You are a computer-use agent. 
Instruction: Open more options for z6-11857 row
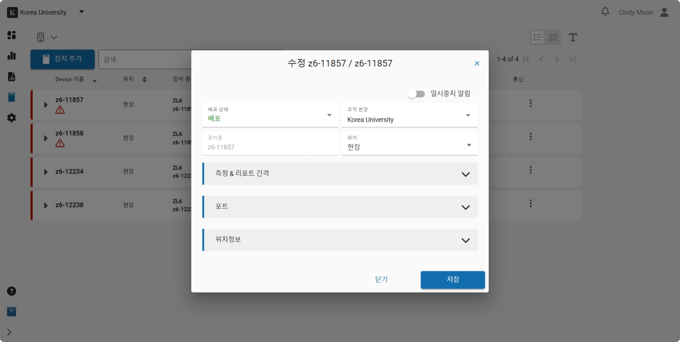coord(531,103)
